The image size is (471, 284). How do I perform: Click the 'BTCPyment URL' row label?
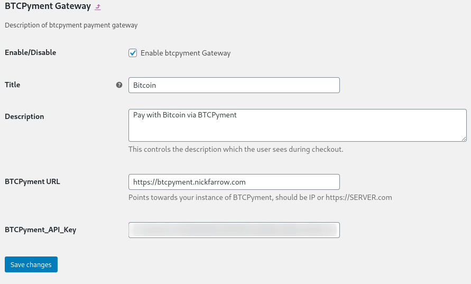click(x=32, y=181)
